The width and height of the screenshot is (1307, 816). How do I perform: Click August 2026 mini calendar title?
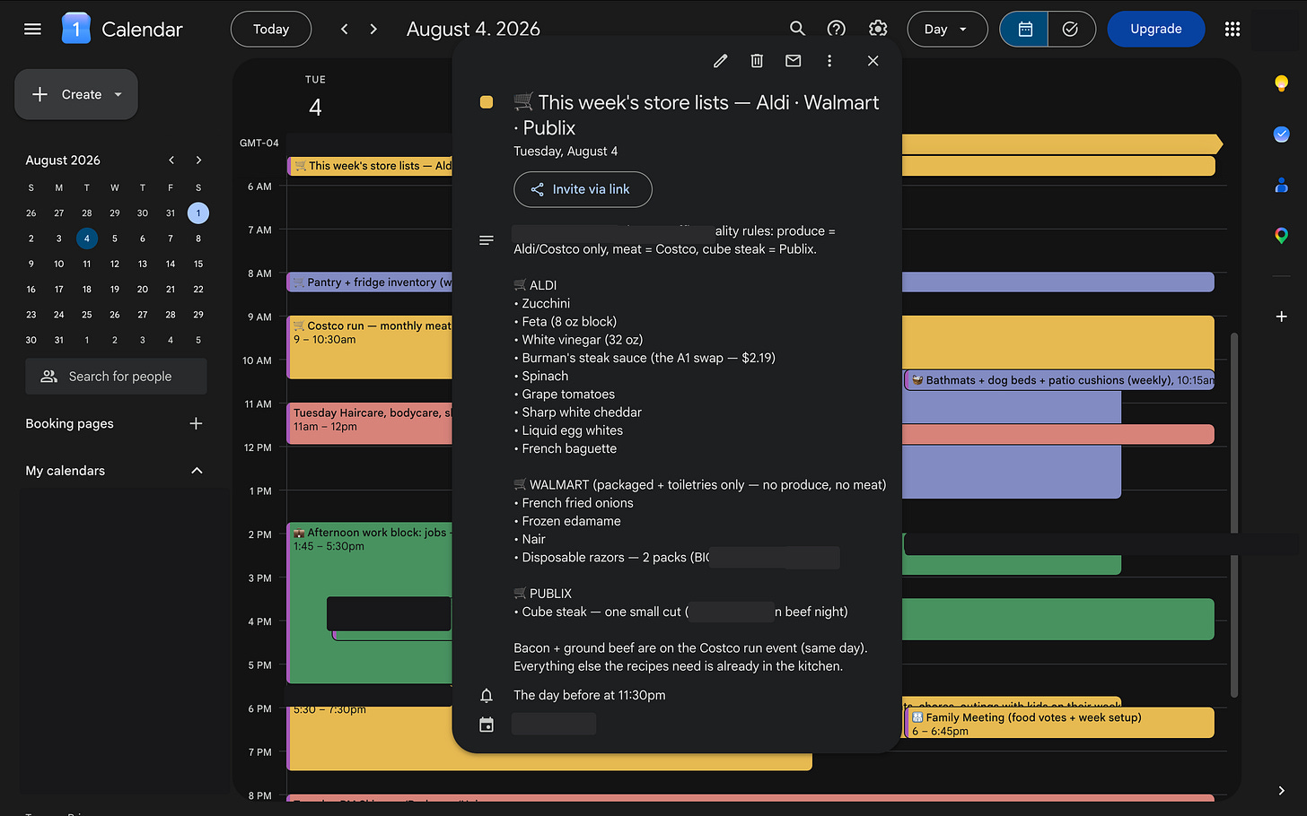63,160
